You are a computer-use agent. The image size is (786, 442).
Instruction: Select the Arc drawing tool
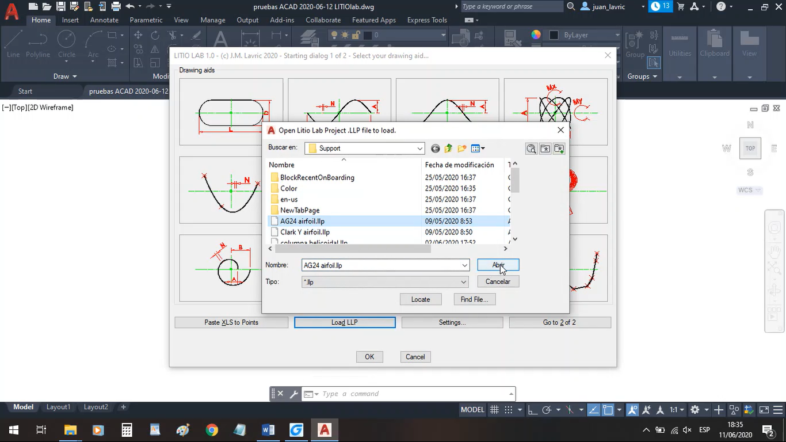(93, 44)
